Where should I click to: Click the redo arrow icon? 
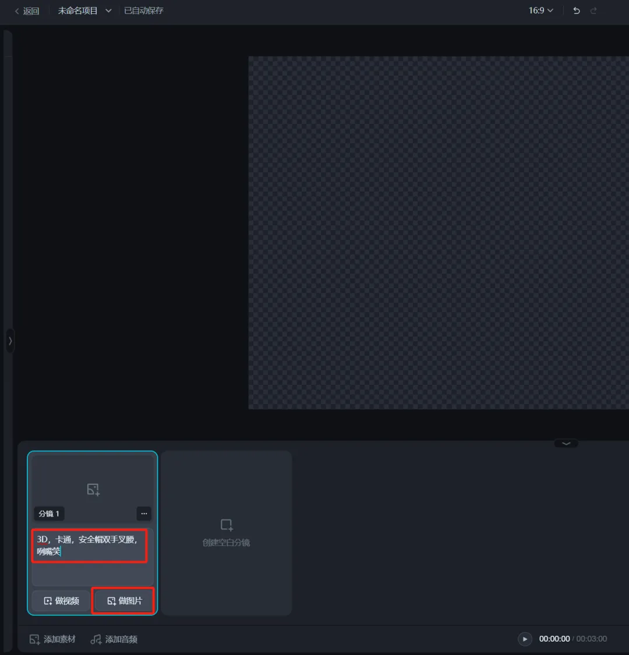(x=593, y=10)
